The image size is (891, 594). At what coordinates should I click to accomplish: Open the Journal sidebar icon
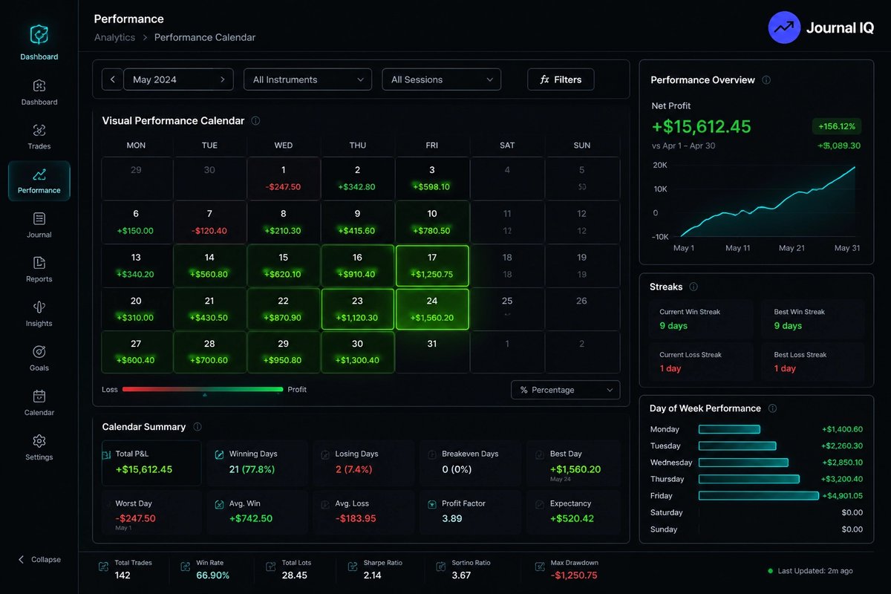pos(39,218)
